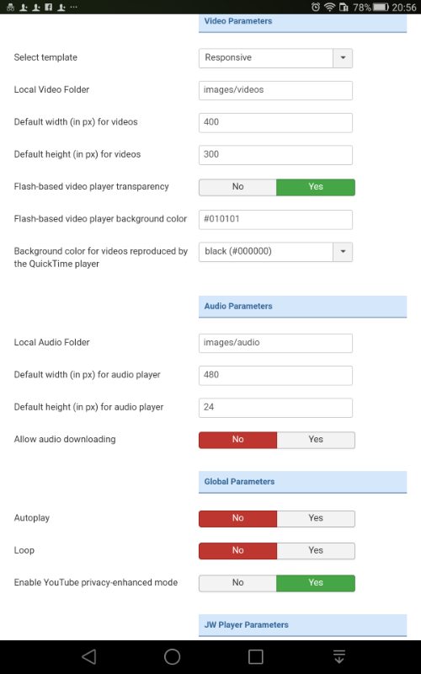421x674 pixels.
Task: Turn Autoplay on by choosing Yes
Action: click(x=316, y=518)
